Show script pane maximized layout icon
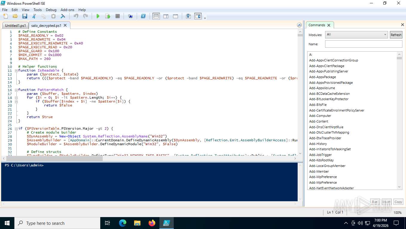This screenshot has width=406, height=229. (176, 16)
